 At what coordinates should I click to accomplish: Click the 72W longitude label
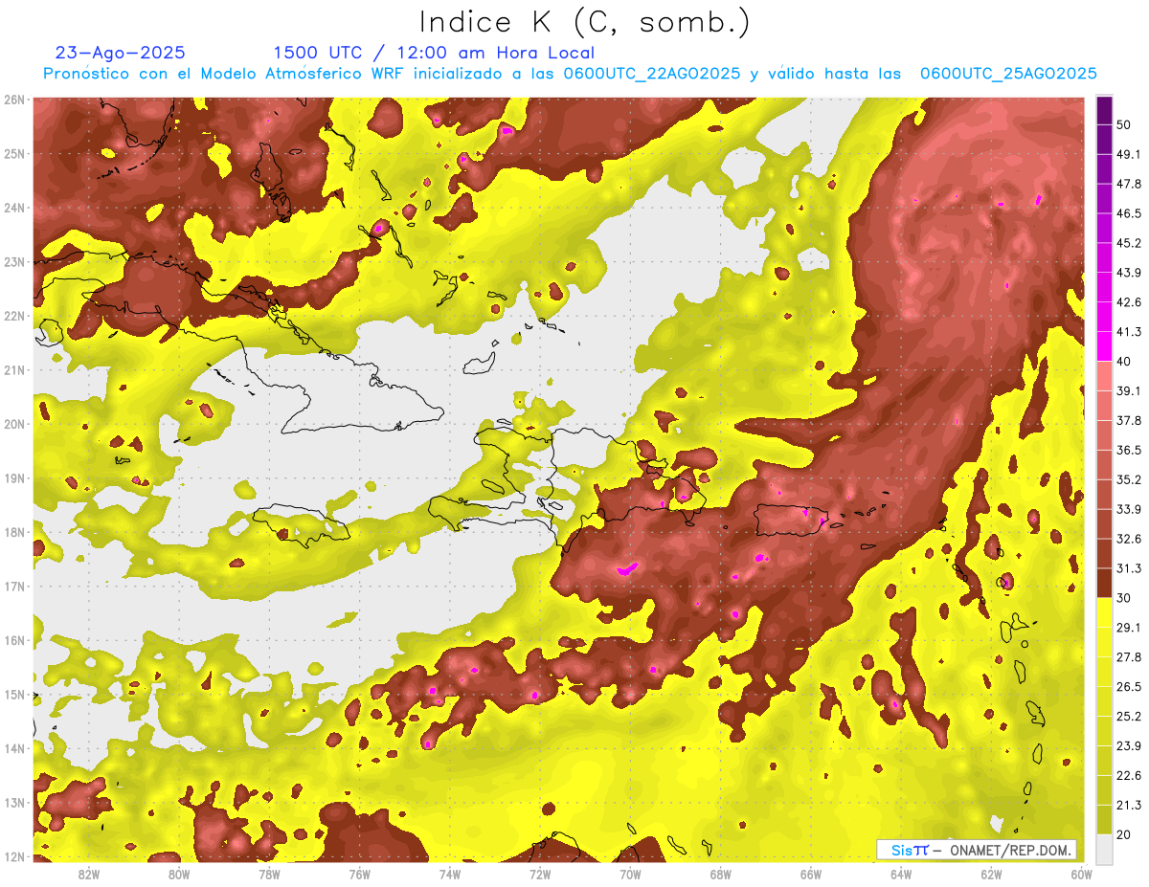click(x=540, y=874)
